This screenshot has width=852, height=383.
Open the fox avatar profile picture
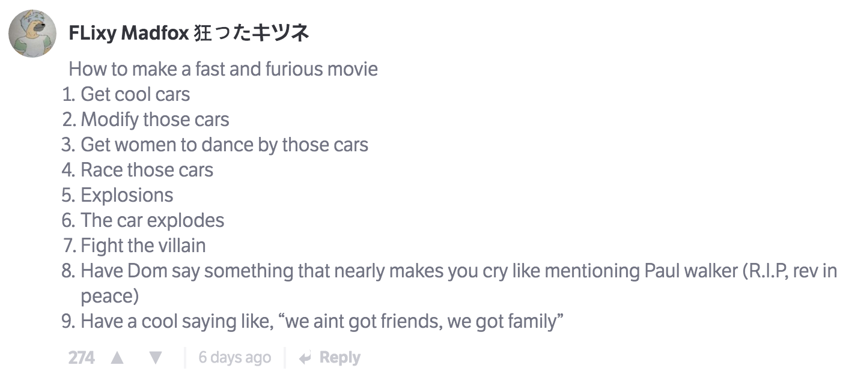point(32,34)
